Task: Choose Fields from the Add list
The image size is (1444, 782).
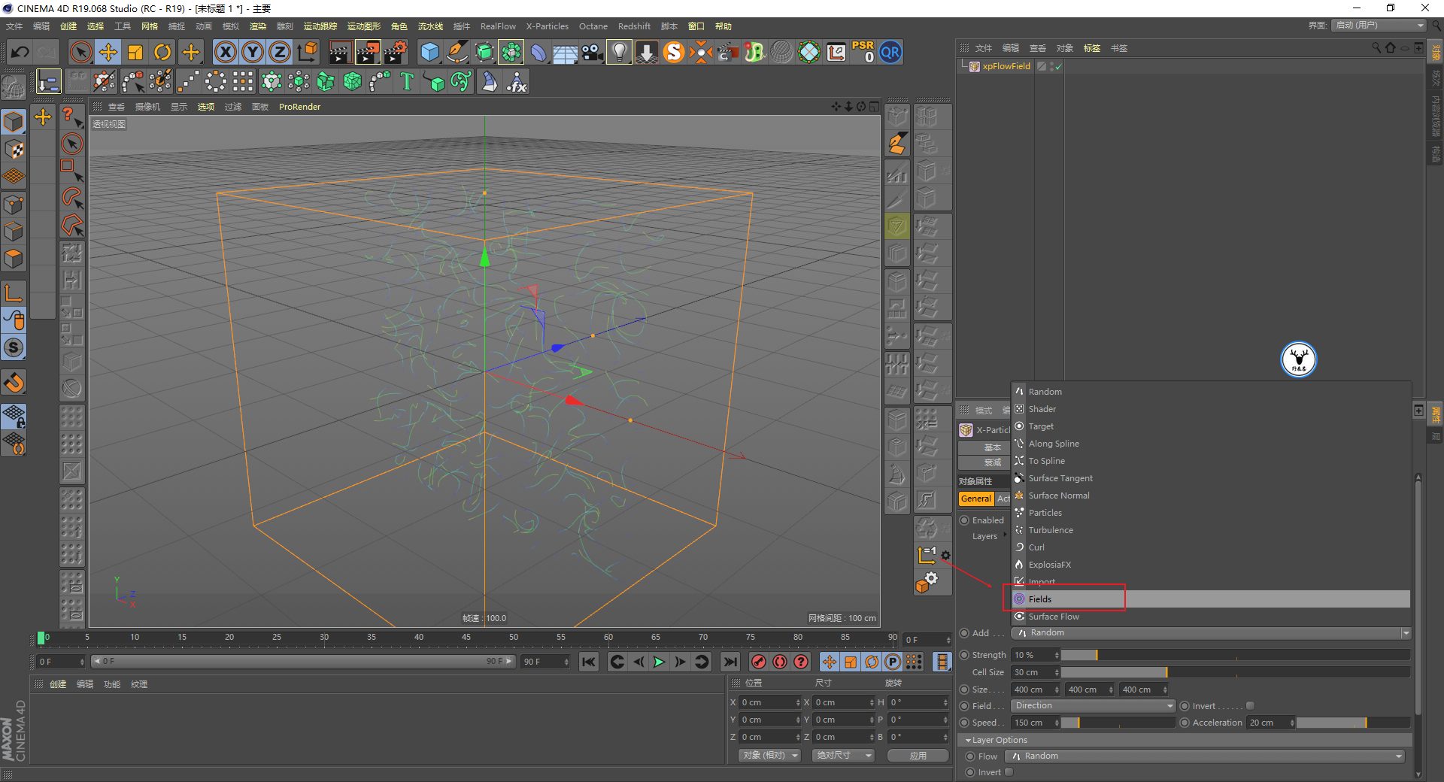Action: 1210,599
